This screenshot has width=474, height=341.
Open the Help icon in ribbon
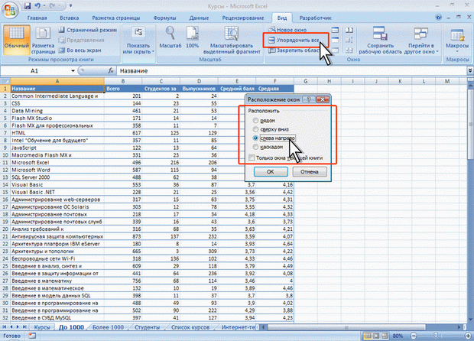(x=438, y=18)
